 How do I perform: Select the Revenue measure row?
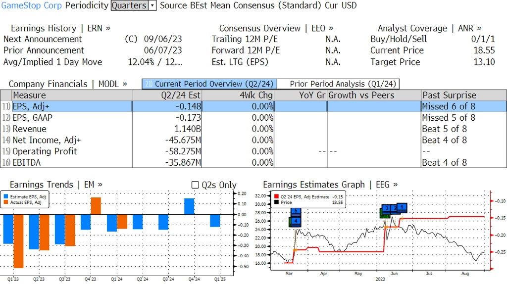tap(253, 129)
